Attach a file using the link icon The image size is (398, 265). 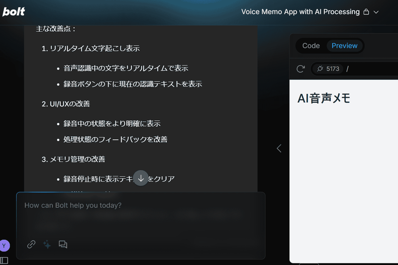(x=31, y=245)
